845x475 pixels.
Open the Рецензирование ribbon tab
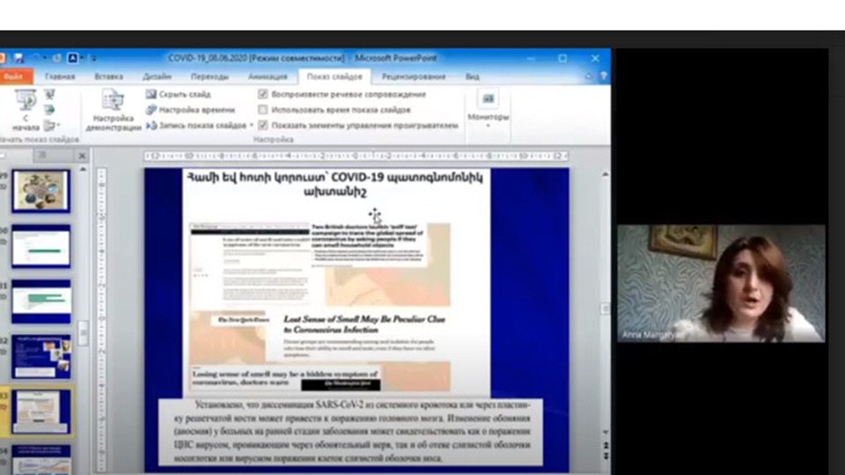(x=415, y=77)
